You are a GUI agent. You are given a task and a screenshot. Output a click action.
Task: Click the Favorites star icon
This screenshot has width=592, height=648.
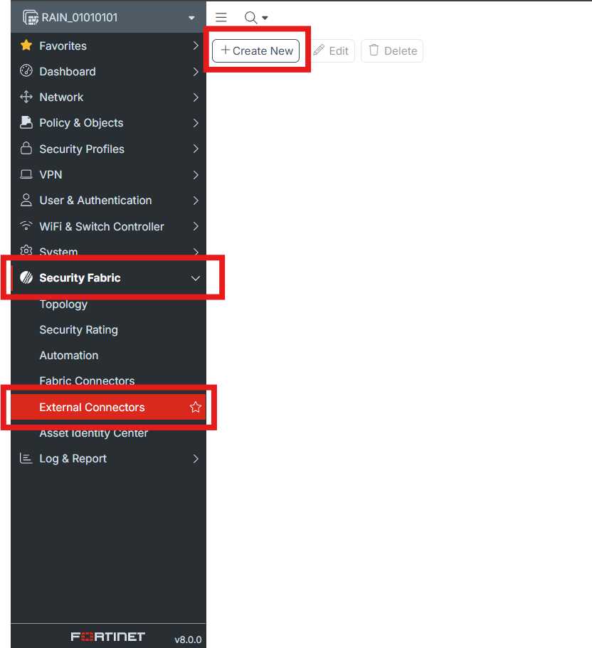[x=26, y=45]
